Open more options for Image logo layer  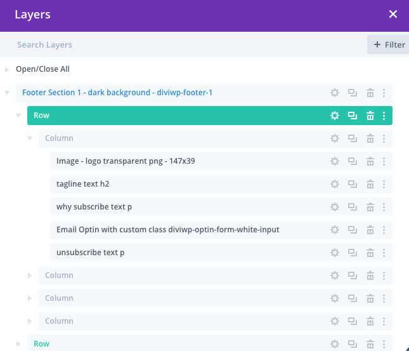coord(384,161)
